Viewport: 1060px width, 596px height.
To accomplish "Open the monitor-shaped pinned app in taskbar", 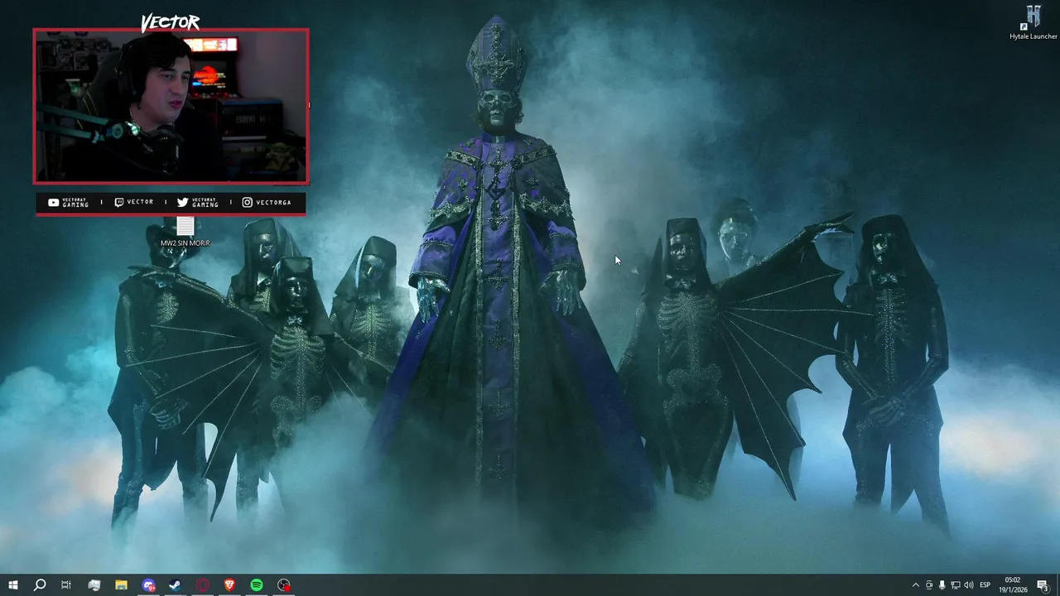I will tap(94, 585).
